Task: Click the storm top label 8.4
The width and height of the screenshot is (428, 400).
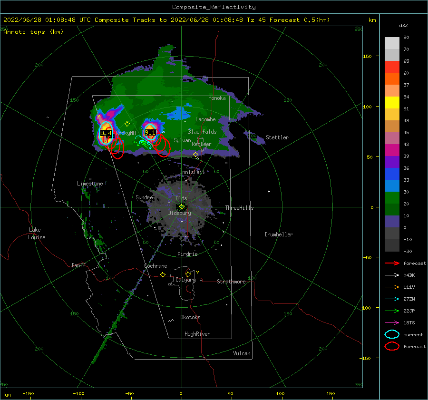Action: click(106, 133)
